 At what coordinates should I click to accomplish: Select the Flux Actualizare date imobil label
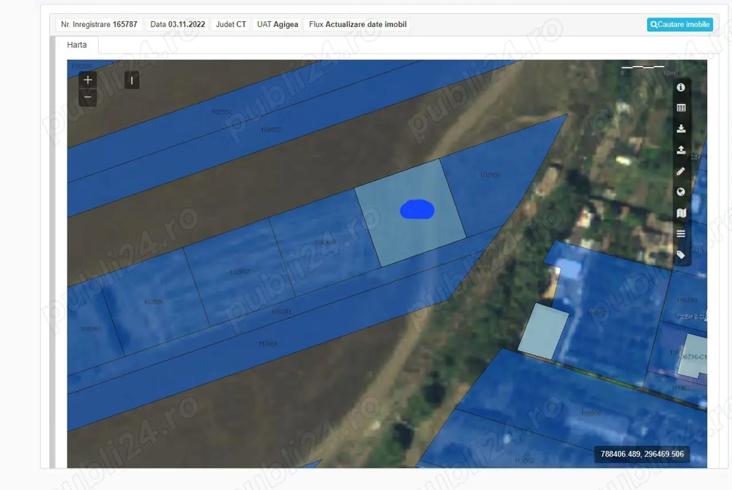(358, 24)
